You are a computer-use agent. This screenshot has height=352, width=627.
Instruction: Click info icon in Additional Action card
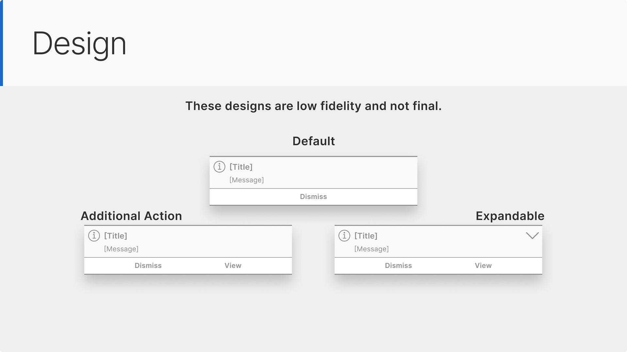point(94,235)
